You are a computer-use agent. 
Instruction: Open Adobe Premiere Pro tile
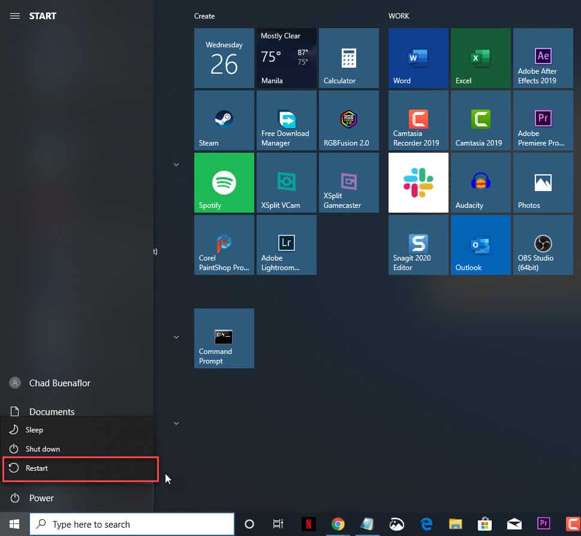coord(543,120)
